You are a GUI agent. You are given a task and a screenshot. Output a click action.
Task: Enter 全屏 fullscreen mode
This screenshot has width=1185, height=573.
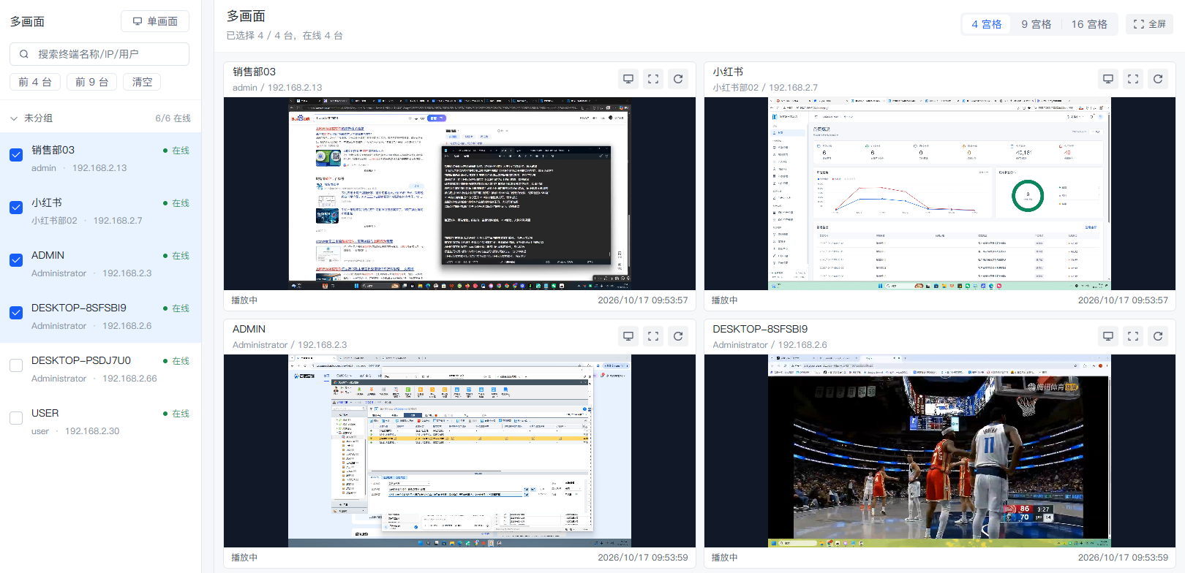(1149, 24)
